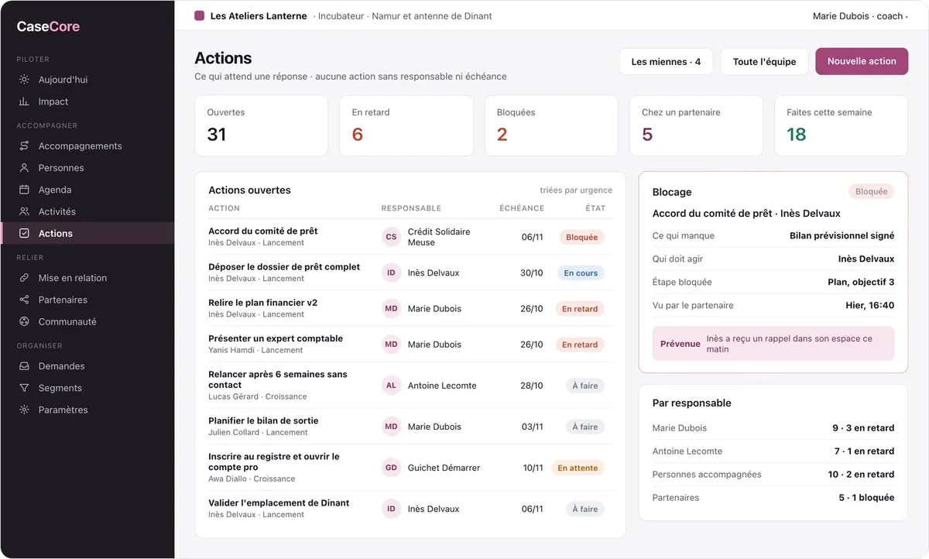
Task: Open the Faites cette semaine 18 card
Action: 841,125
